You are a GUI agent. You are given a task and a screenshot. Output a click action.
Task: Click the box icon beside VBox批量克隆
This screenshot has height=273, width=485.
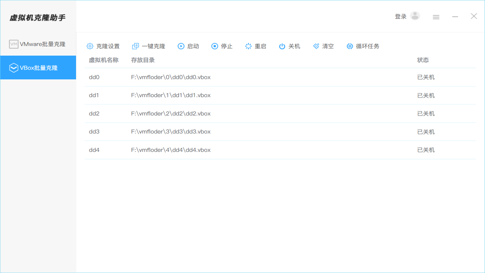click(x=14, y=67)
